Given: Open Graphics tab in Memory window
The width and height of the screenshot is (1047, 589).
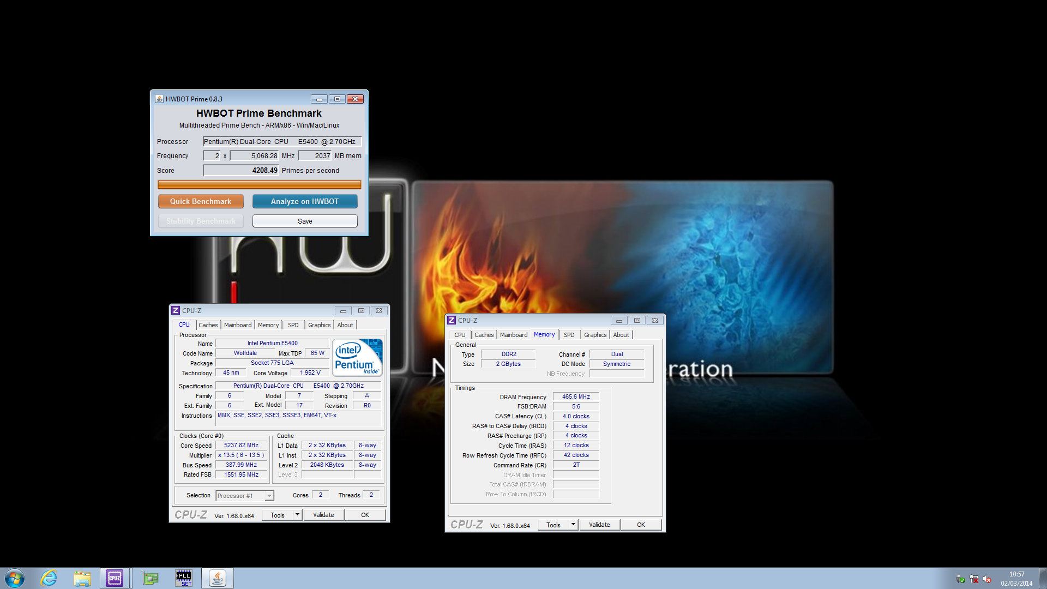Looking at the screenshot, I should coord(595,335).
